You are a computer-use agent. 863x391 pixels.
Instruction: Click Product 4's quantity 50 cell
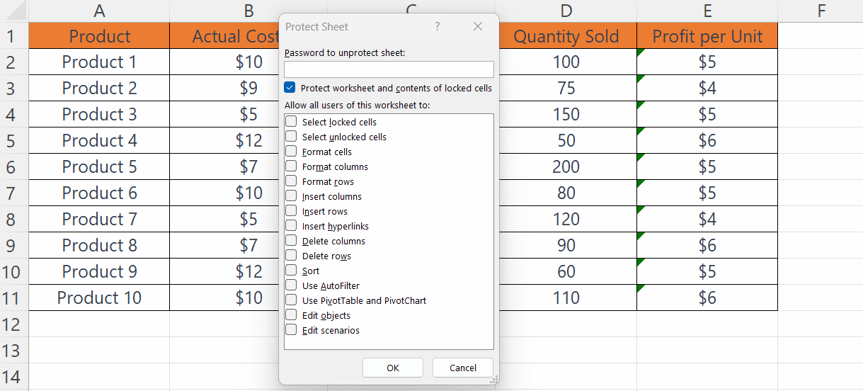click(x=568, y=141)
